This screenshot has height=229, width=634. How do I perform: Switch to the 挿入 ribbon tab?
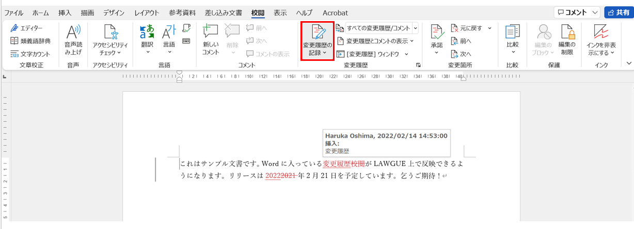click(x=65, y=12)
